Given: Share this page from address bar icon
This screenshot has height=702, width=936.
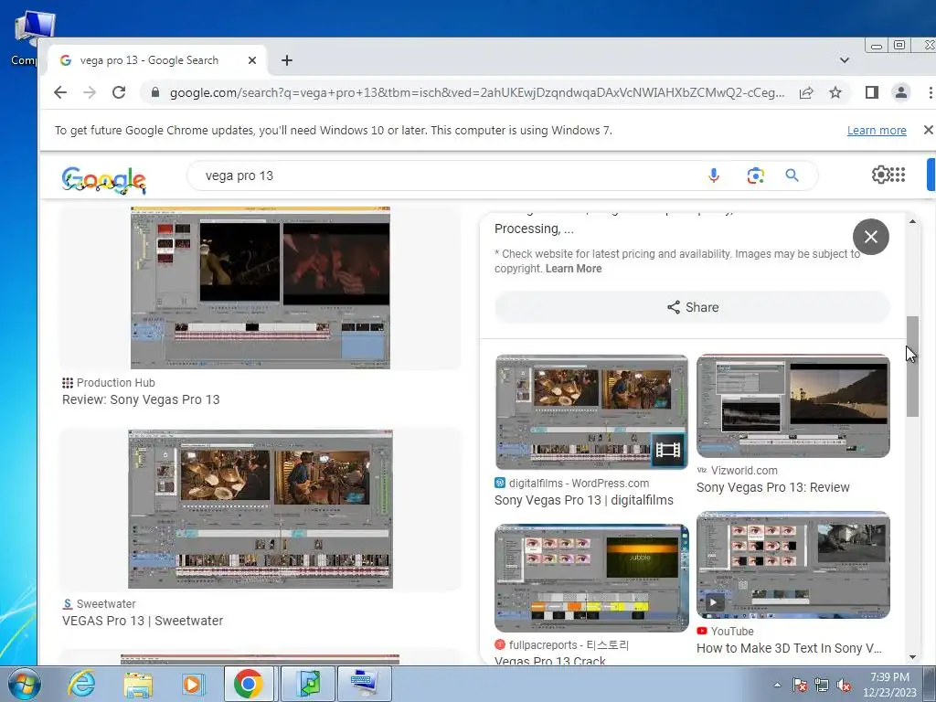Looking at the screenshot, I should pyautogui.click(x=806, y=92).
